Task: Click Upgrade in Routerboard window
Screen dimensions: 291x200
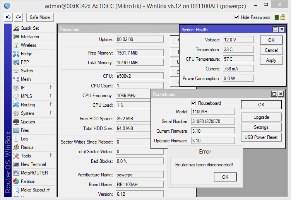Action: [x=261, y=117]
